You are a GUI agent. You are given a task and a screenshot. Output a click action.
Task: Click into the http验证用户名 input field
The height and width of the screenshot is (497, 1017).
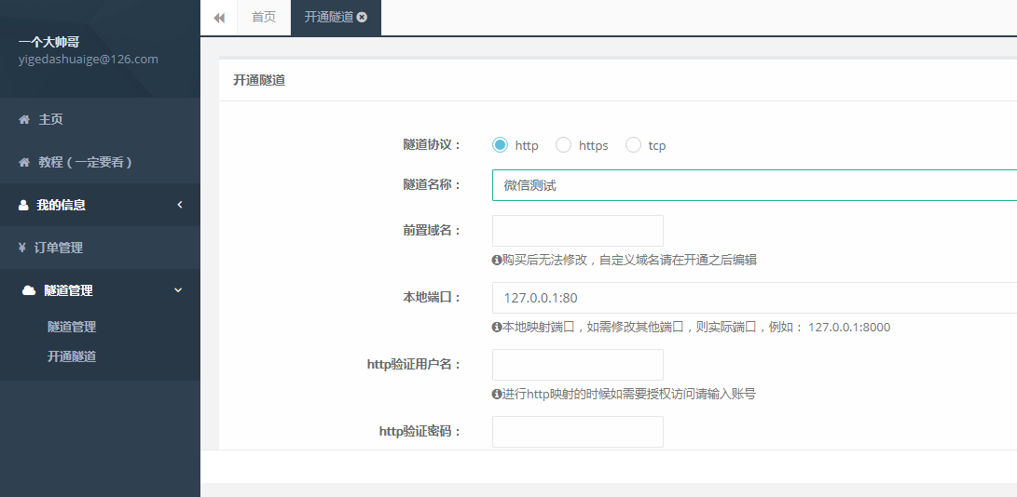click(578, 365)
